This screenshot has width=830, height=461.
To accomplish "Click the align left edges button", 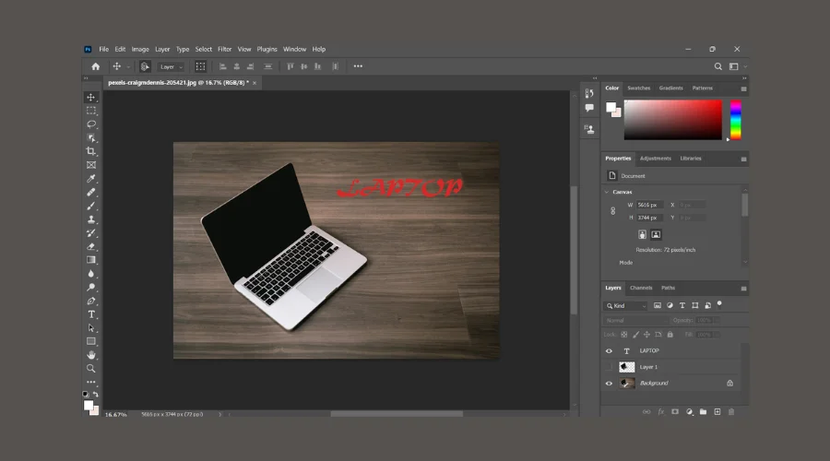I will coord(223,66).
